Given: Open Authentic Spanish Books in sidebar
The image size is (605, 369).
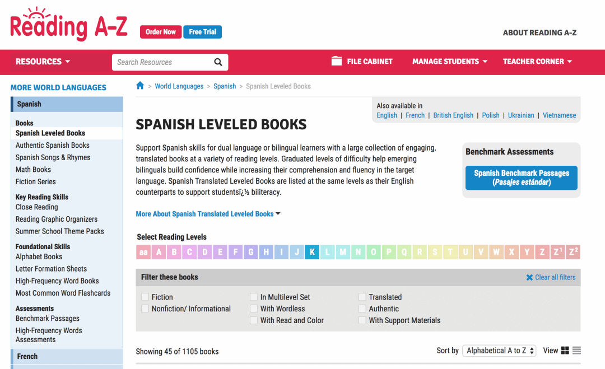Looking at the screenshot, I should point(53,146).
